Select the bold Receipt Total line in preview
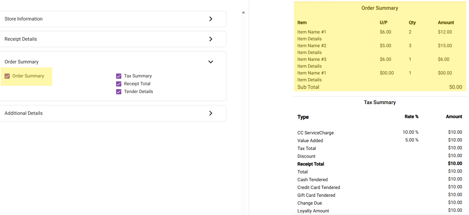This screenshot has height=215, width=469. 311,164
